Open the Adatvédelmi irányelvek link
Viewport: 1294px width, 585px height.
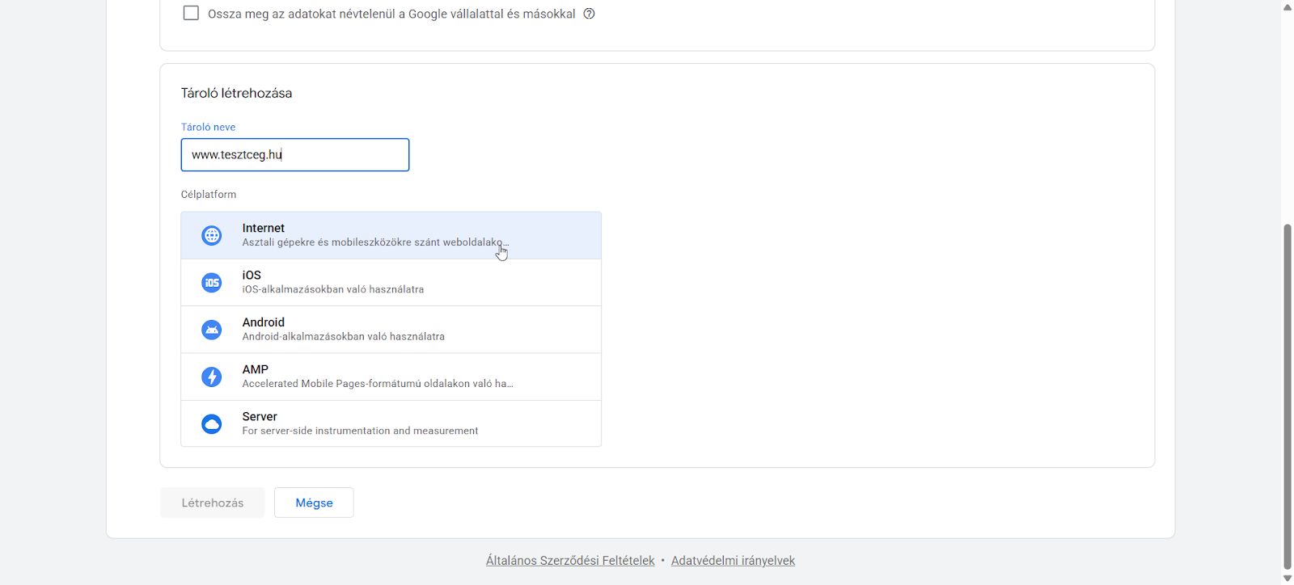click(733, 561)
